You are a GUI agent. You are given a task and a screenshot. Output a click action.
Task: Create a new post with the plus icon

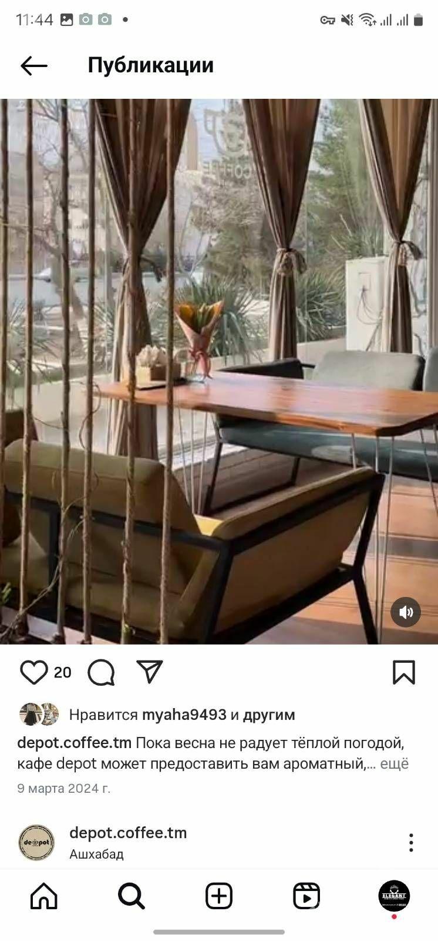point(219,897)
